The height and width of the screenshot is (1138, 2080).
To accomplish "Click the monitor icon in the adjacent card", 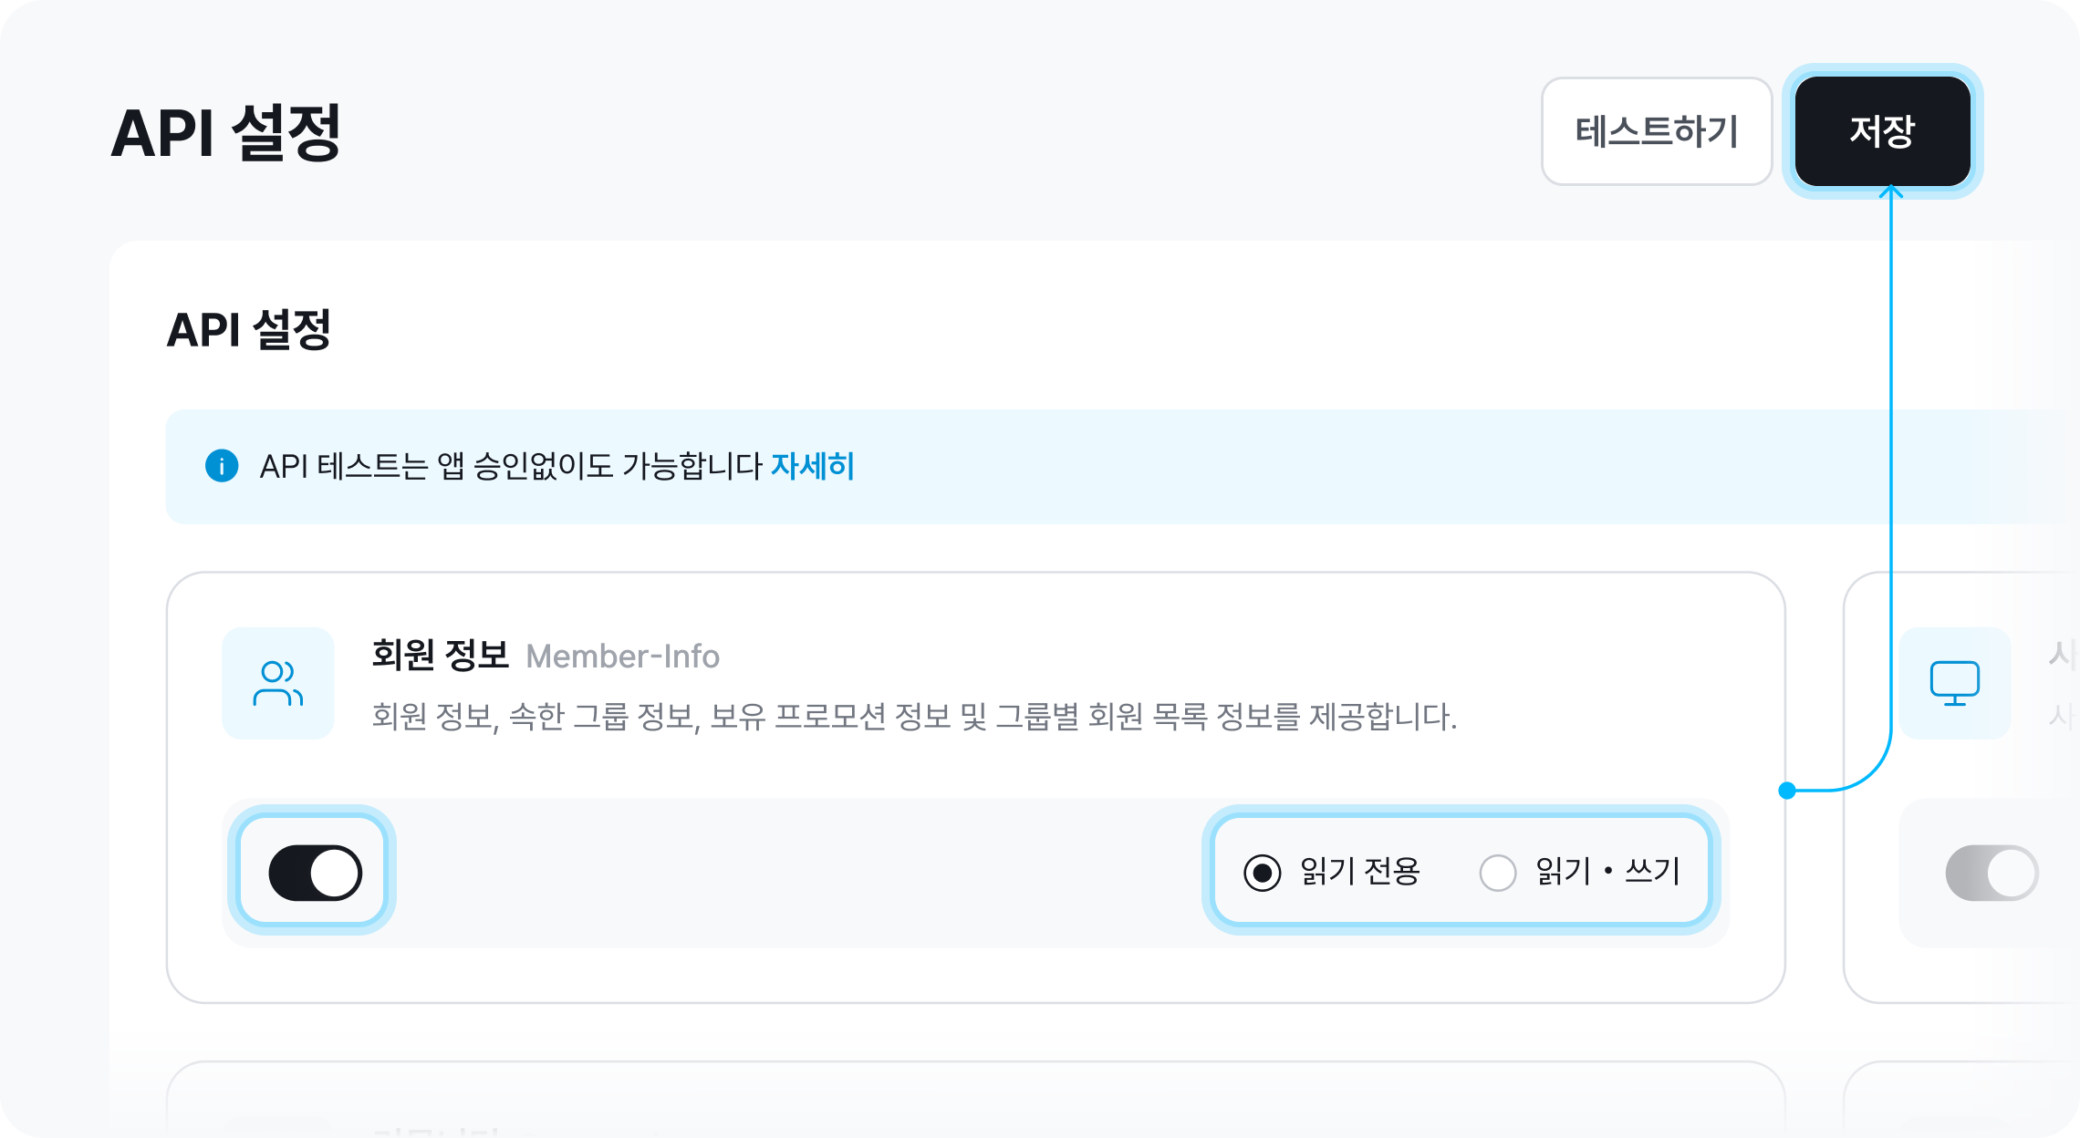I will [1954, 683].
